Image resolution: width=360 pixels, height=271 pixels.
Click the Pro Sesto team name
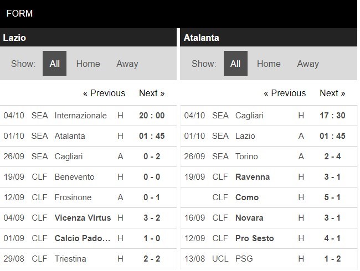point(255,238)
